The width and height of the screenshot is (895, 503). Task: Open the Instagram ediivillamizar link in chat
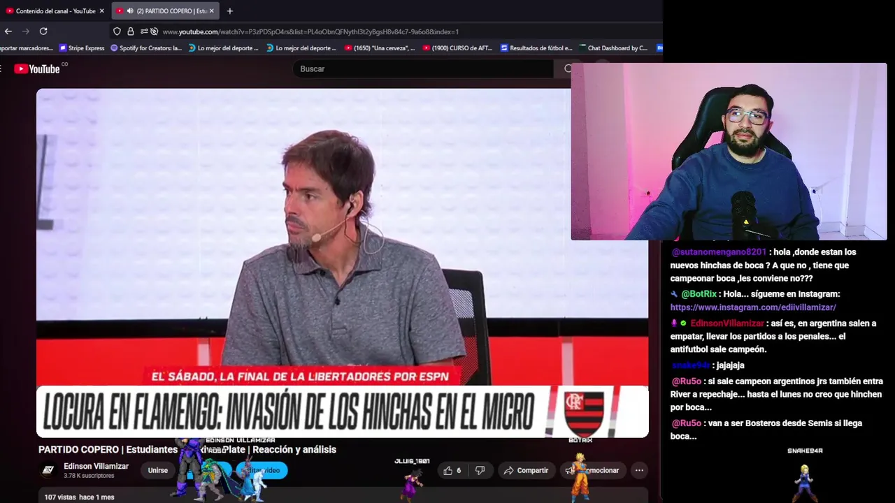[x=753, y=307]
